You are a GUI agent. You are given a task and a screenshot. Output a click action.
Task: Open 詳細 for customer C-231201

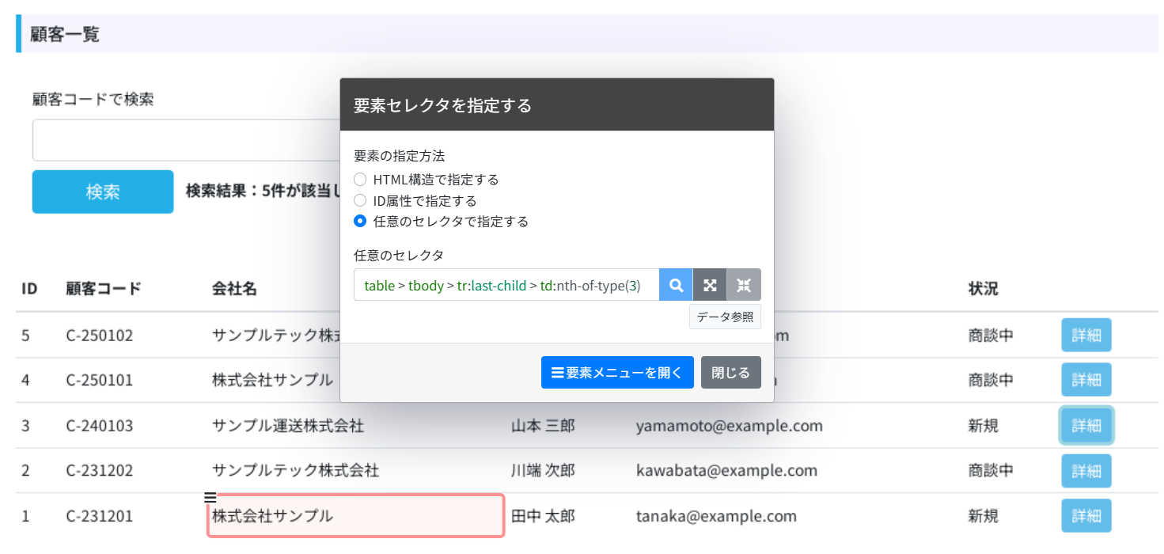coord(1086,516)
